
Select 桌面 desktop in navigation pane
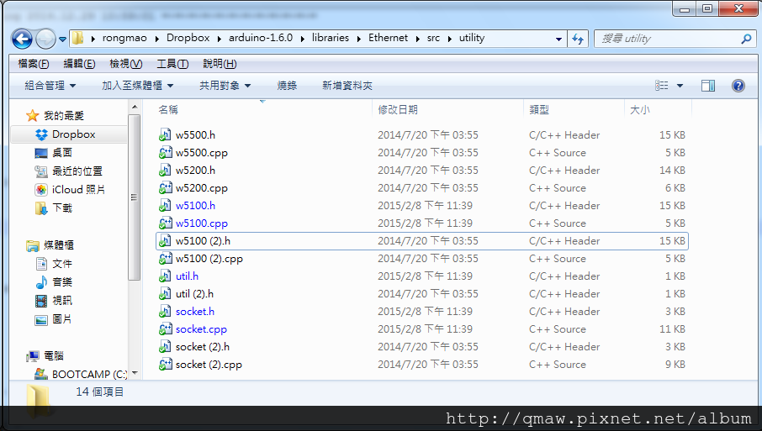click(x=54, y=153)
